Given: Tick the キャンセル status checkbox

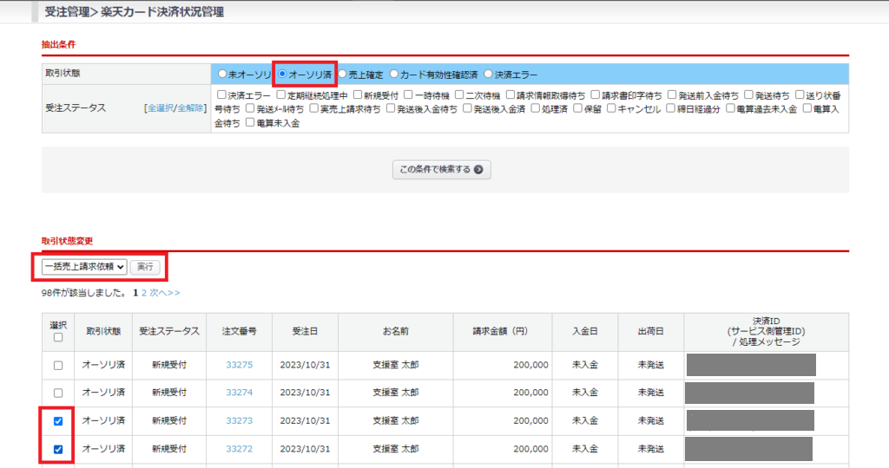Looking at the screenshot, I should (612, 109).
